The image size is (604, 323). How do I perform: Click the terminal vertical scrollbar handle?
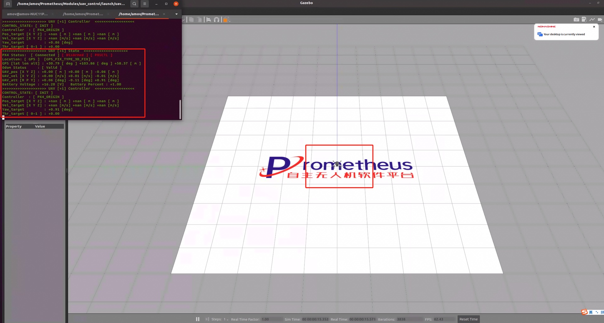pos(180,109)
